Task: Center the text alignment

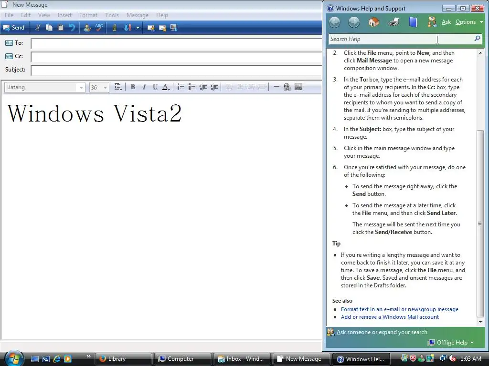Action: coord(240,87)
